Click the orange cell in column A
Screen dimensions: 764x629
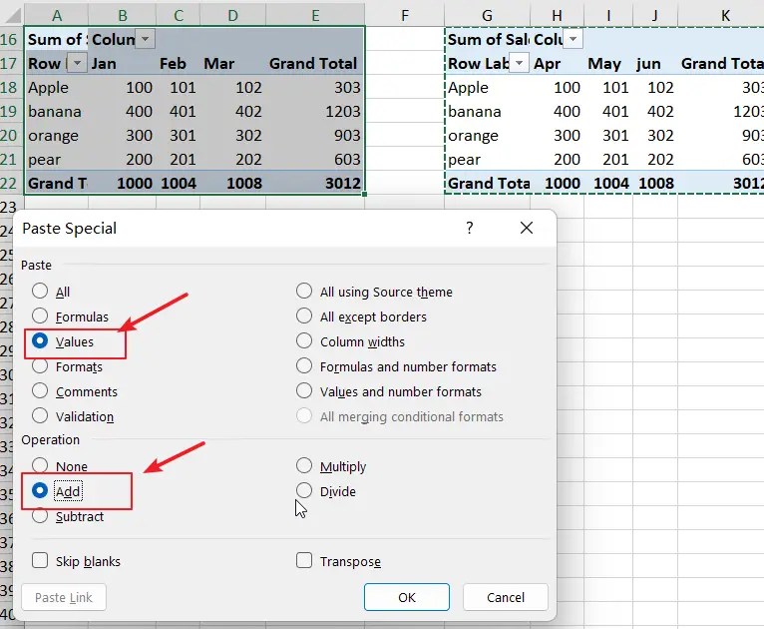[x=56, y=135]
